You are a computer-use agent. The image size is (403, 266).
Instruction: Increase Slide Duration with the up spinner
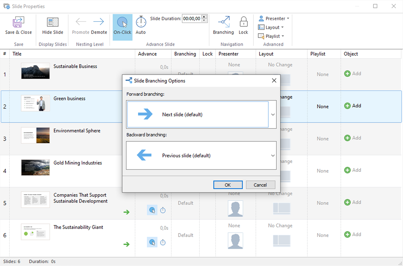click(204, 17)
